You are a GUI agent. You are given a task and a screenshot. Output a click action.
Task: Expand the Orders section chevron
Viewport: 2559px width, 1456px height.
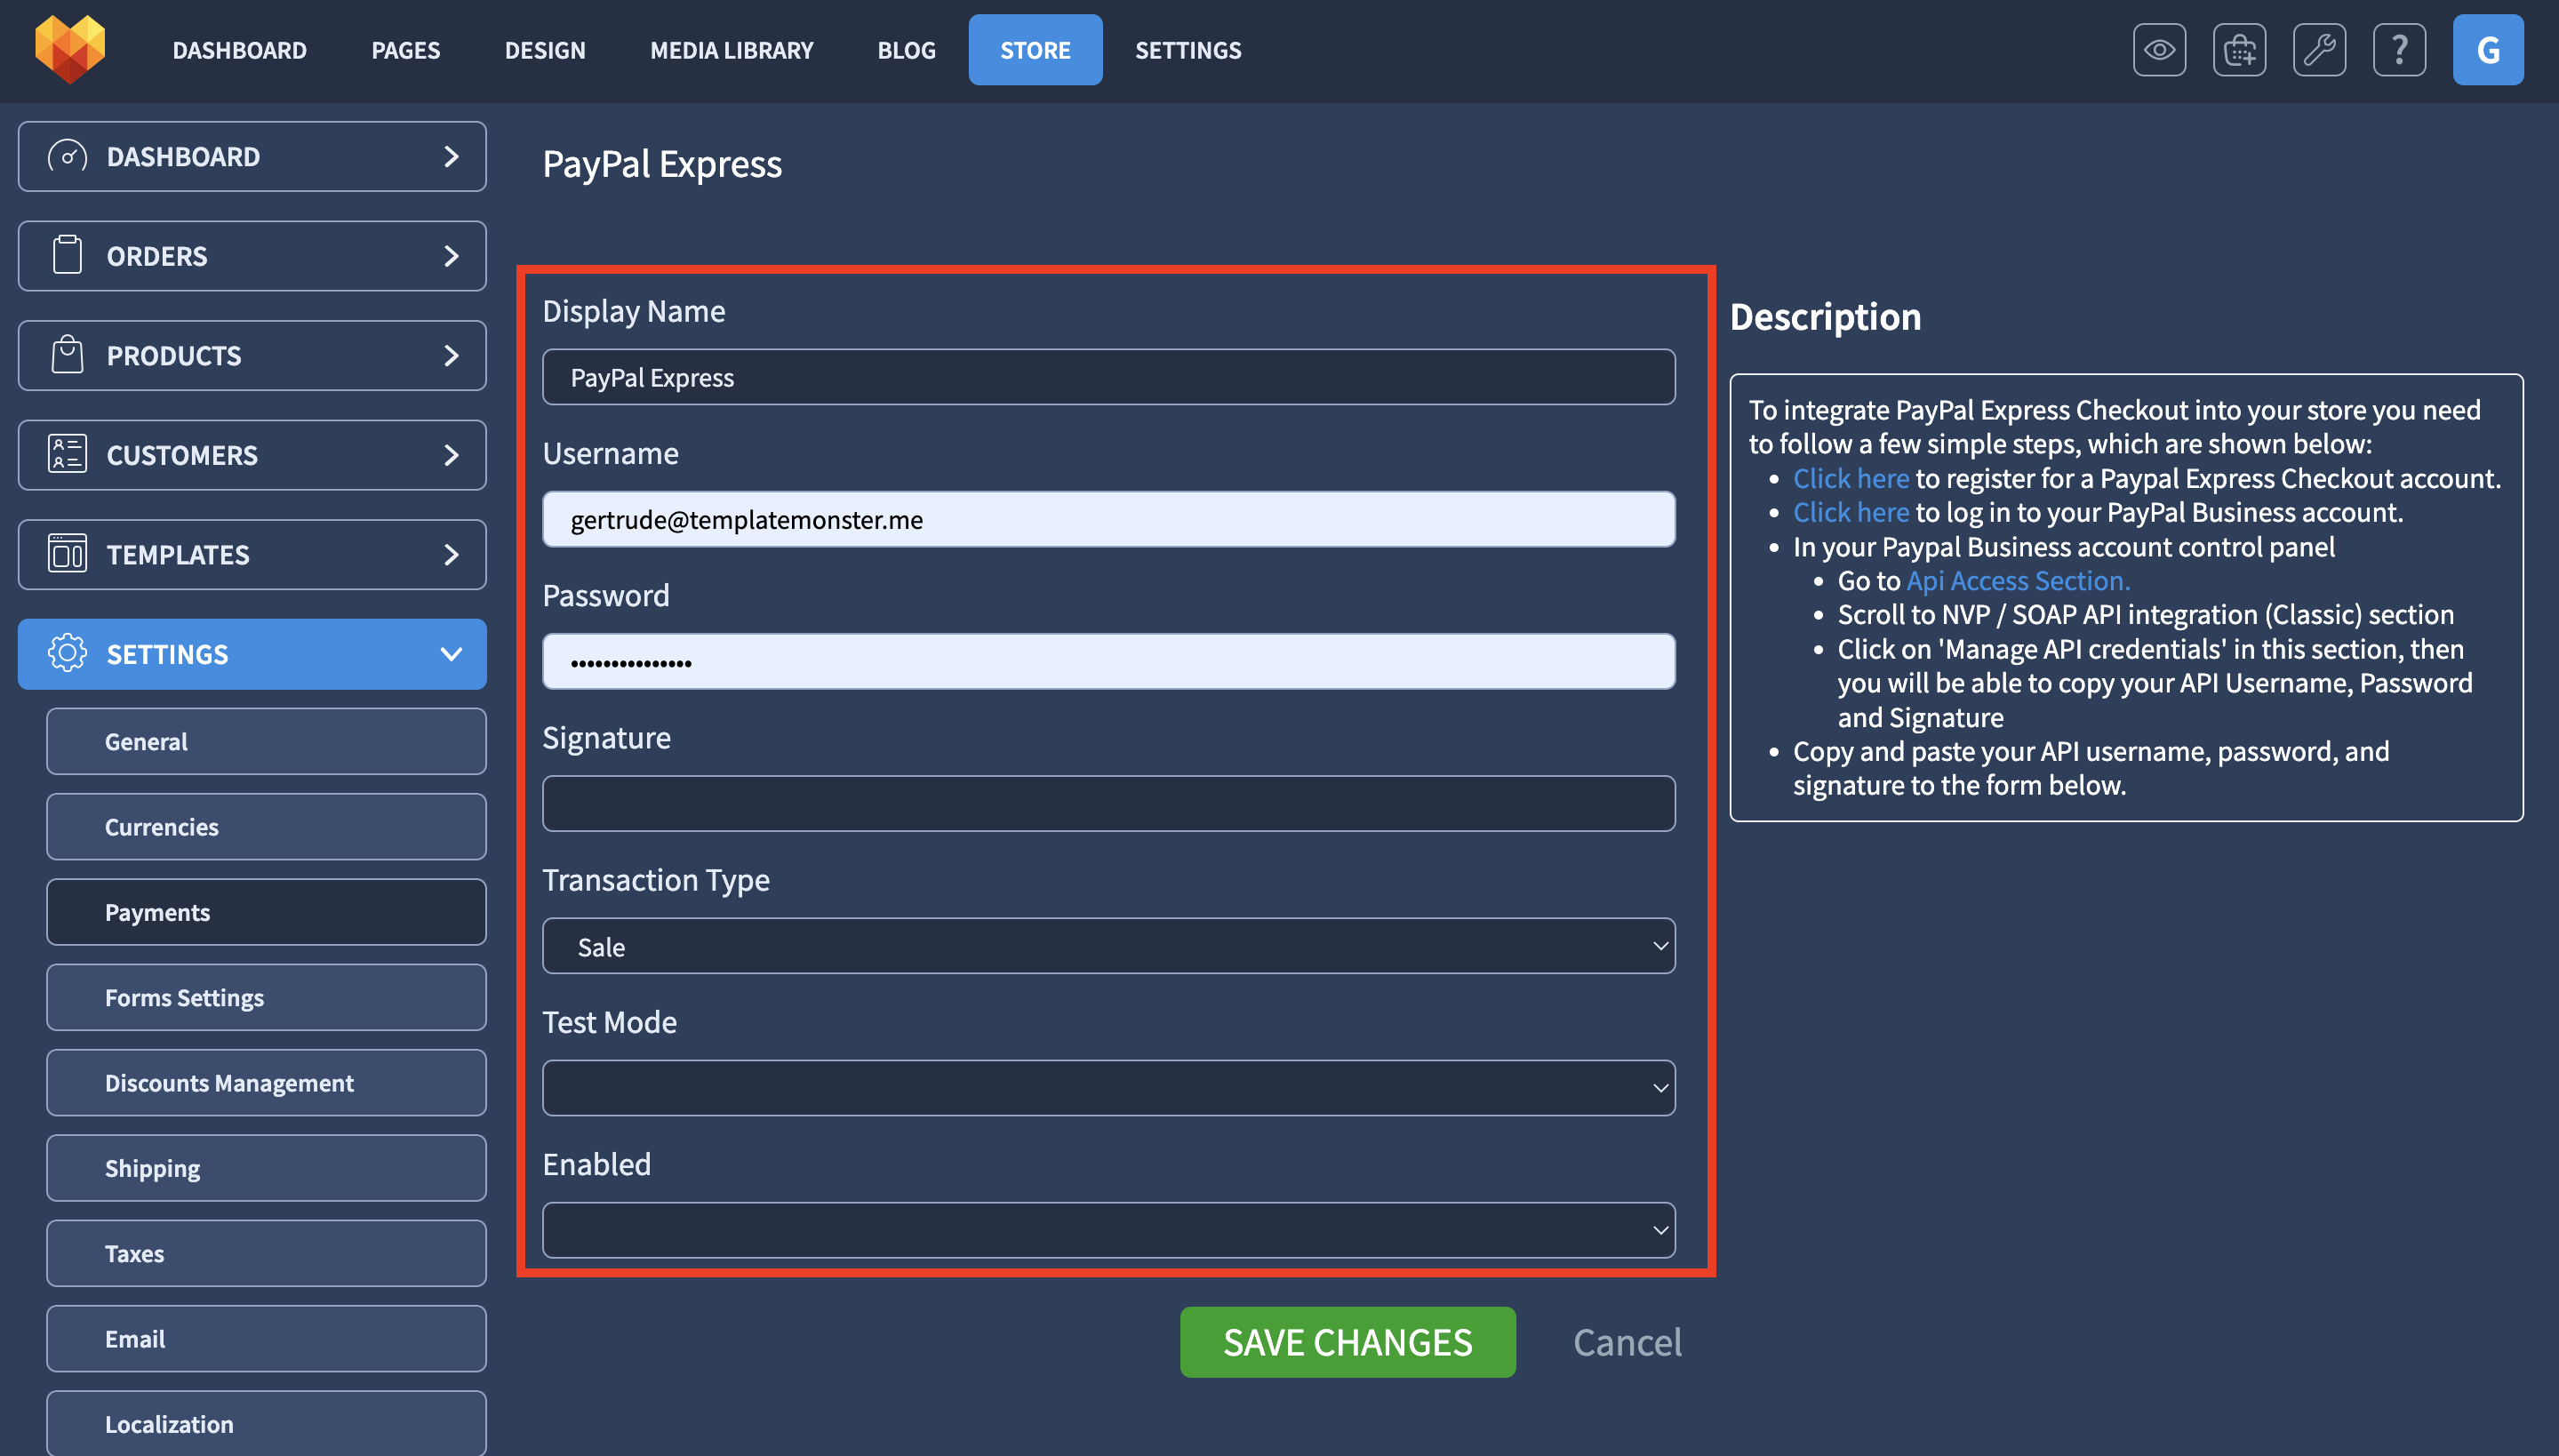[x=451, y=256]
